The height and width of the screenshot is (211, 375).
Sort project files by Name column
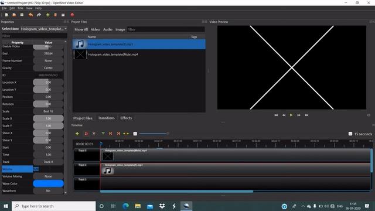[x=92, y=37]
